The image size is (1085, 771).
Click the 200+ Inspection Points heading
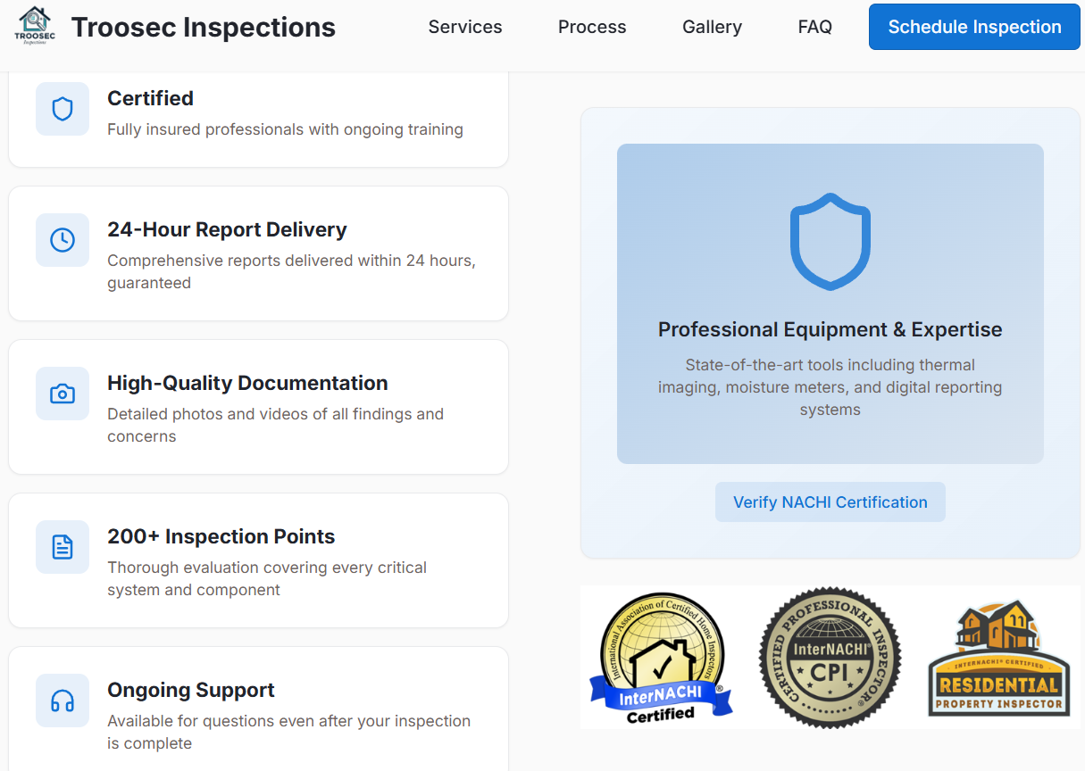(x=221, y=536)
